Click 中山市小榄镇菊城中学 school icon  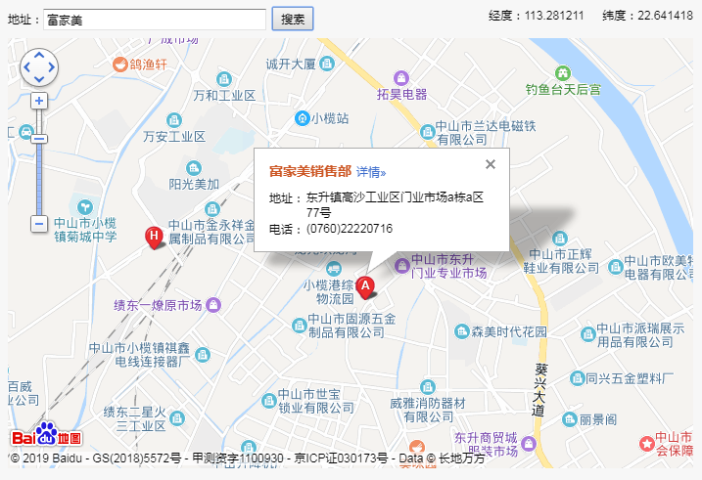point(84,207)
